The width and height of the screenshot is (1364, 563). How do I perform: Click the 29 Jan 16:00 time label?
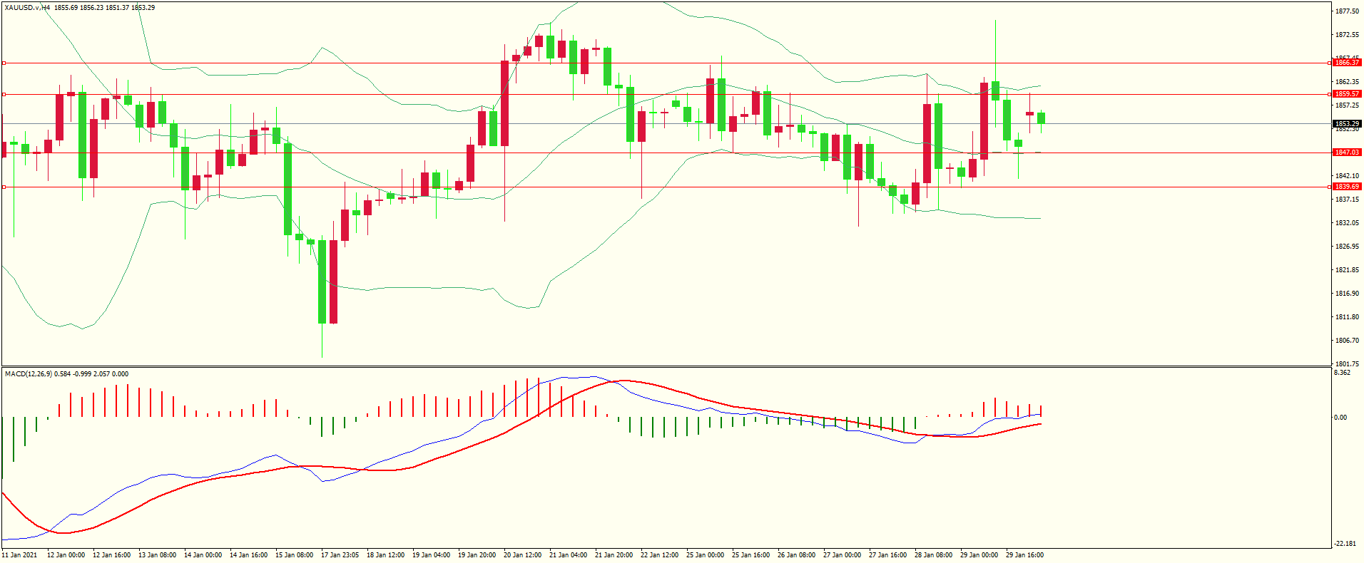click(x=1024, y=554)
